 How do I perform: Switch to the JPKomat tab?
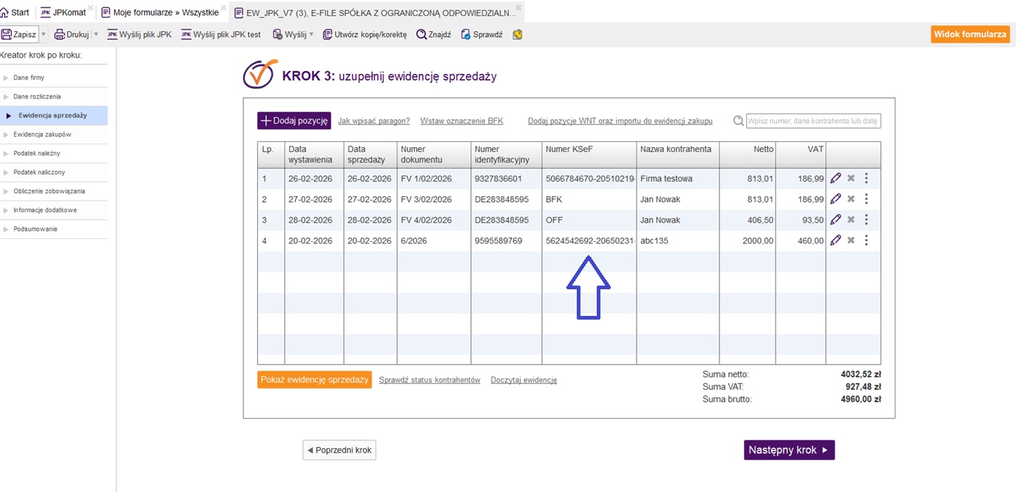coord(63,13)
